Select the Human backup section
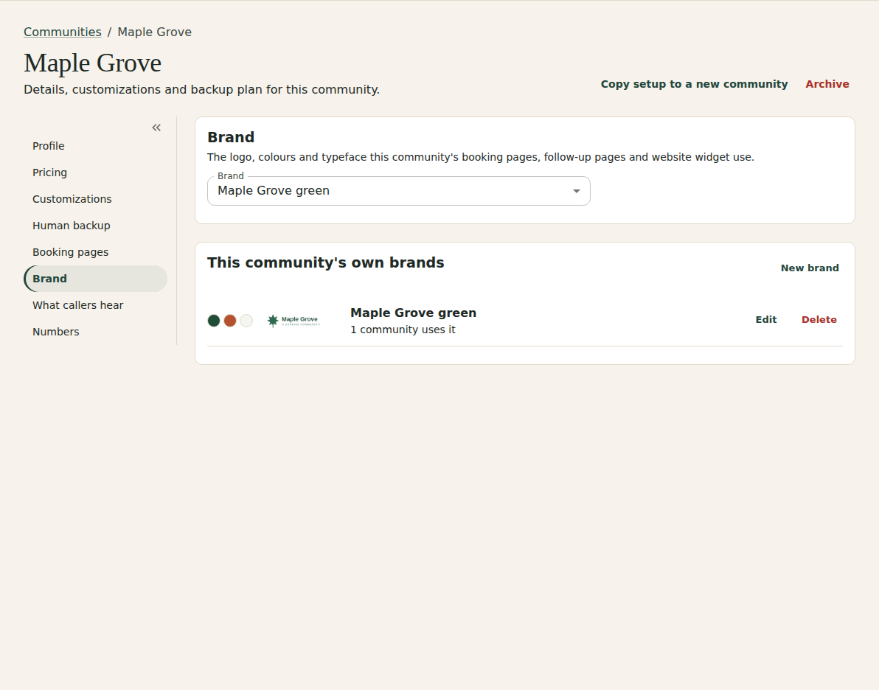This screenshot has width=879, height=690. point(95,226)
